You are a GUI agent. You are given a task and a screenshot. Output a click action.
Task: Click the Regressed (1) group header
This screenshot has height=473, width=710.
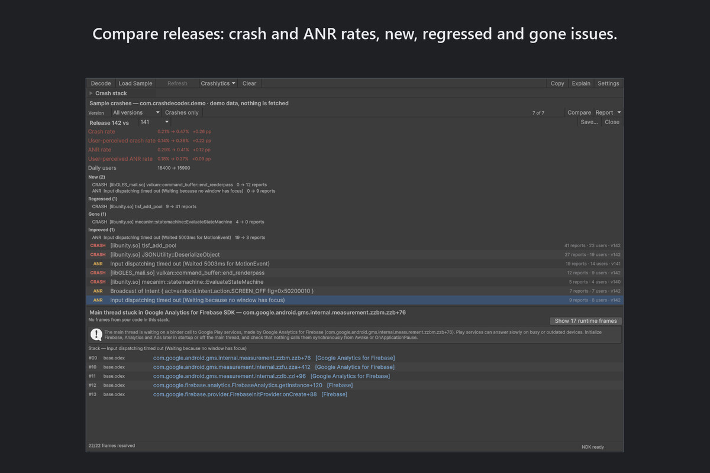pos(103,199)
